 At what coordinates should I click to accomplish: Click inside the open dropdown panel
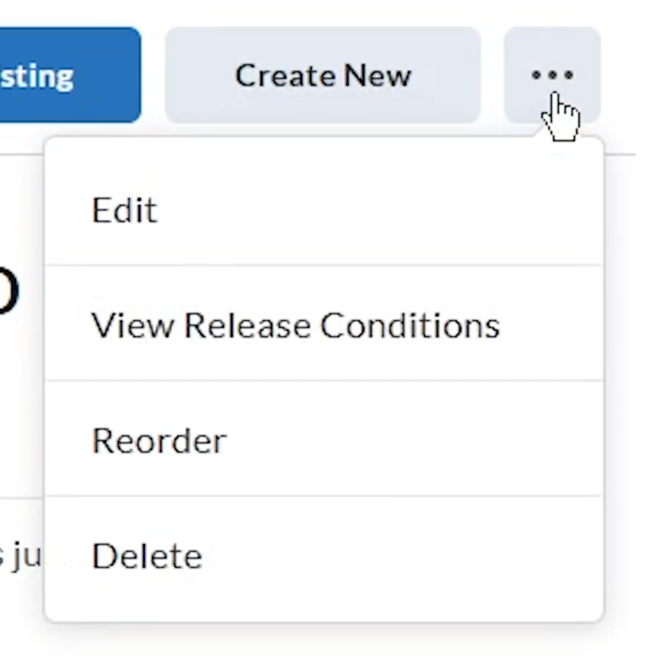[x=323, y=381]
